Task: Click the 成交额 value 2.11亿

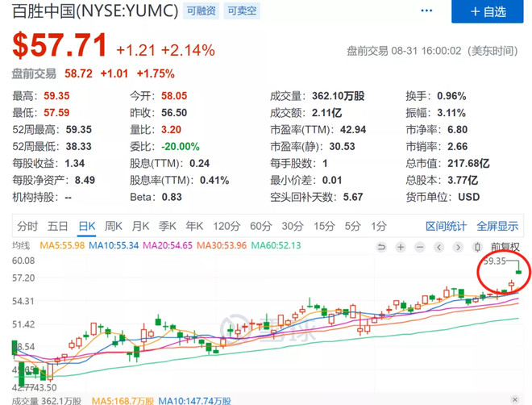Action: coord(326,113)
